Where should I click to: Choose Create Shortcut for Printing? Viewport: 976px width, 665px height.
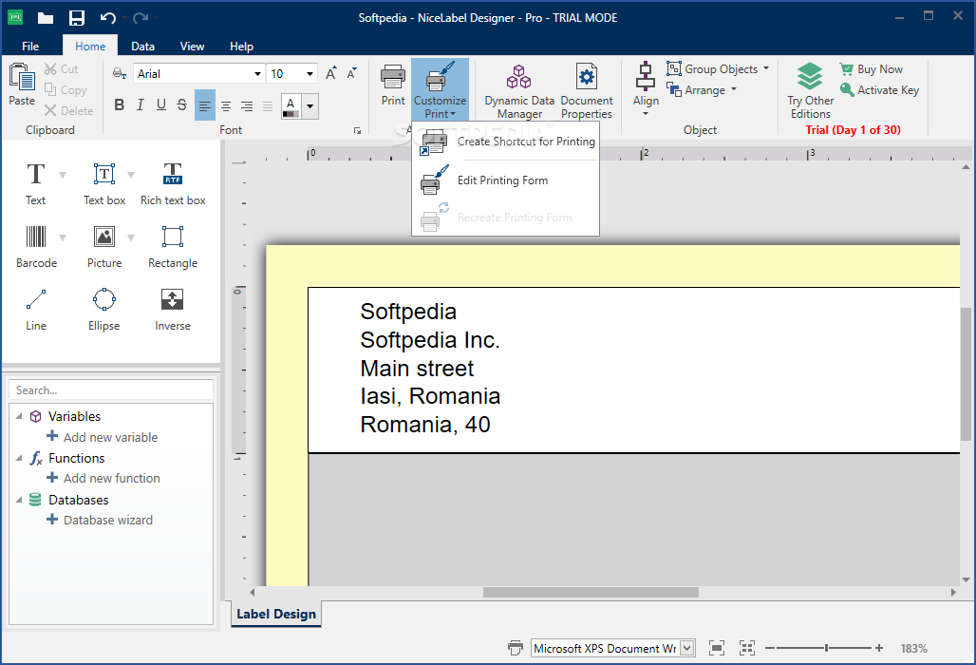pos(505,142)
